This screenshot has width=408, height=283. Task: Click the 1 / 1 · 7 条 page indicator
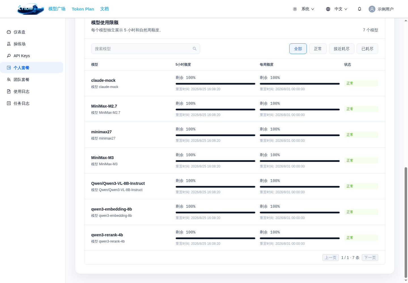(x=350, y=258)
